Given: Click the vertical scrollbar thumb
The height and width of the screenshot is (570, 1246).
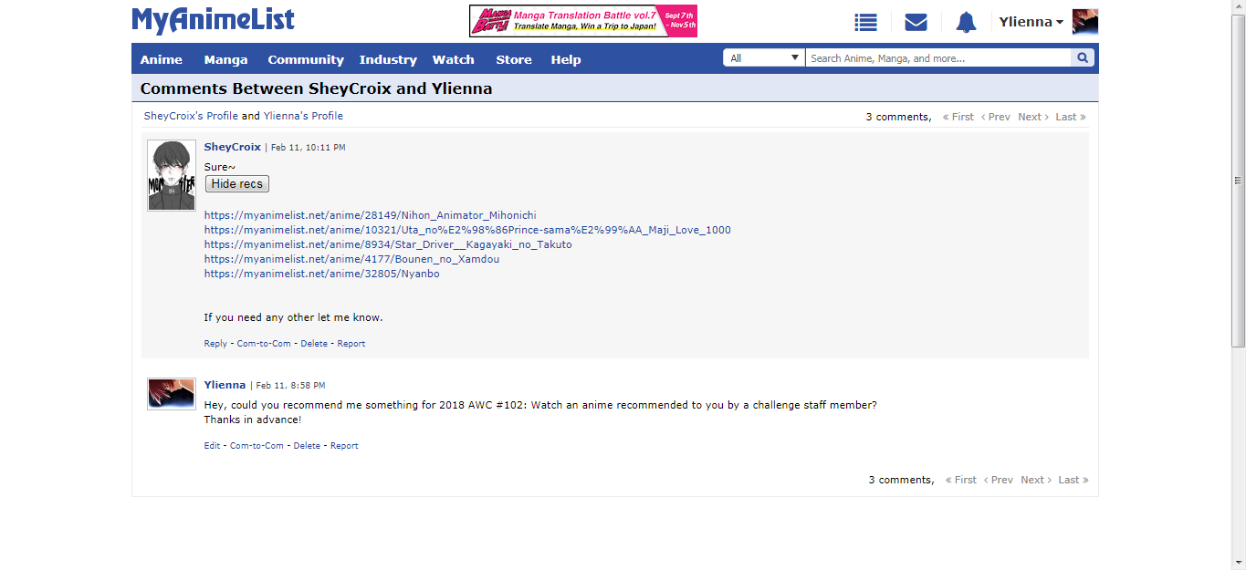Looking at the screenshot, I should (1238, 181).
